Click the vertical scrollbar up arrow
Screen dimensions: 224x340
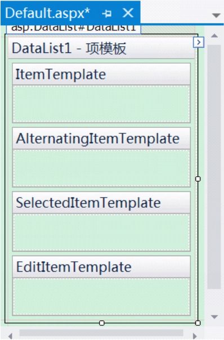(214, 36)
